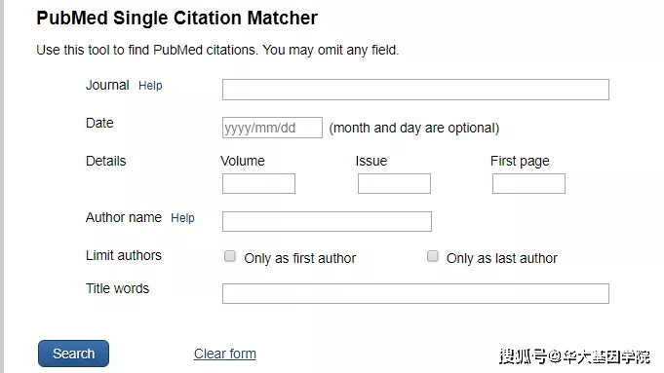This screenshot has height=373, width=664.
Task: Click the Limit authors label text
Action: [124, 255]
